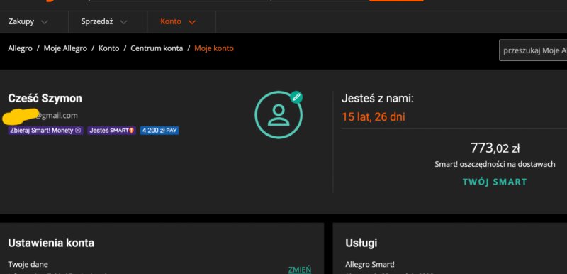The width and height of the screenshot is (567, 274).
Task: Open the 4 200 zł PAY badge
Action: click(x=159, y=131)
